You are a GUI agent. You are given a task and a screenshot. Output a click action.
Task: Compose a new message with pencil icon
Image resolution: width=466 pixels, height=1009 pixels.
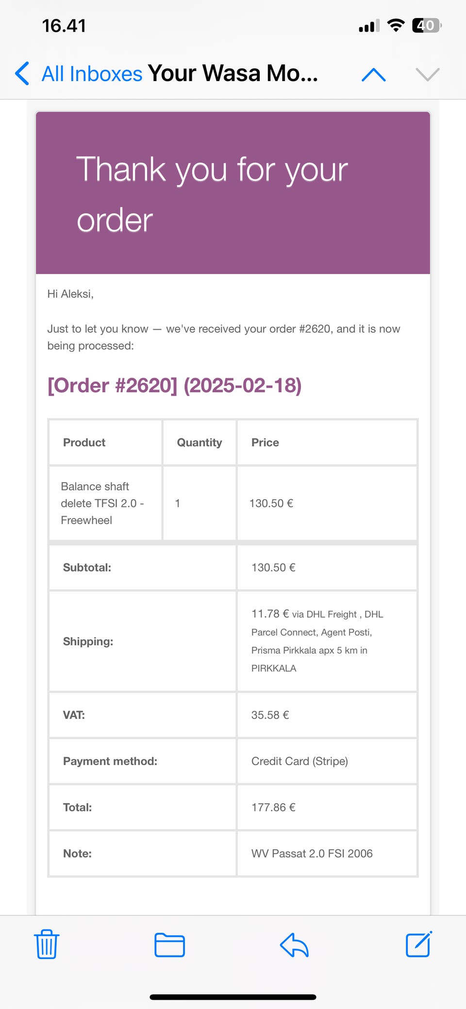point(418,944)
